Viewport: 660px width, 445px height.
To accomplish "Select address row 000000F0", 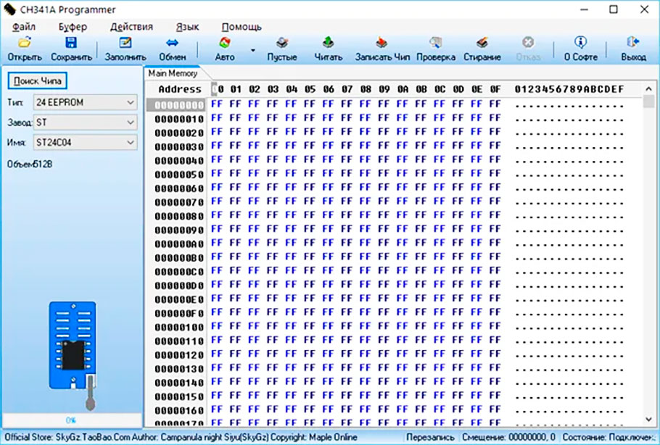I will (x=179, y=313).
